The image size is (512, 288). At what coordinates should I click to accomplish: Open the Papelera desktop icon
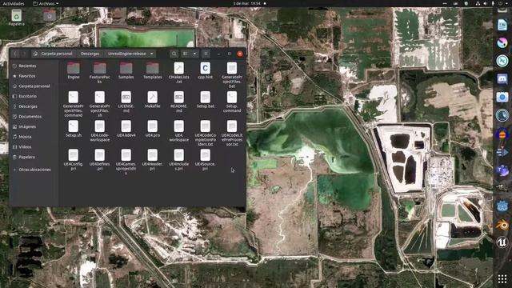pos(16,18)
